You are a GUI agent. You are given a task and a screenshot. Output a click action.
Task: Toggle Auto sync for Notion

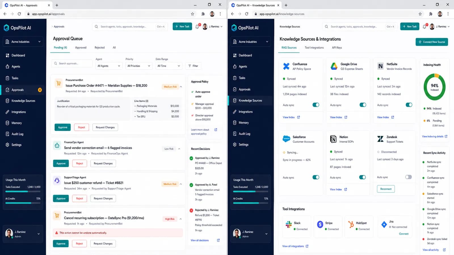[362, 177]
